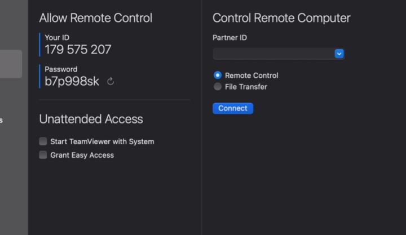Click the File Transfer option text
The image size is (406, 235).
coord(246,87)
